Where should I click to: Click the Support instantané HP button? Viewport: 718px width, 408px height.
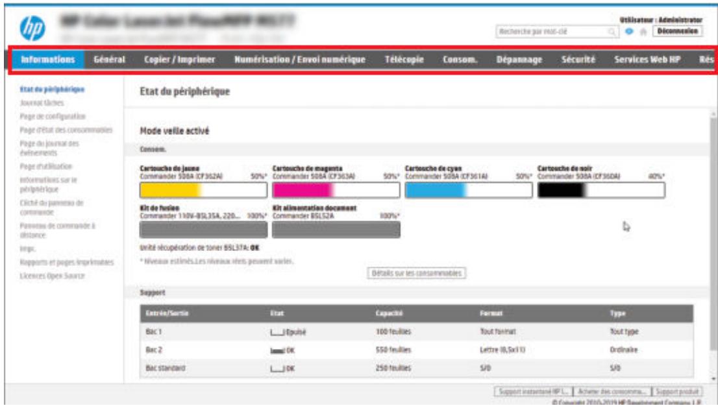[x=533, y=392]
